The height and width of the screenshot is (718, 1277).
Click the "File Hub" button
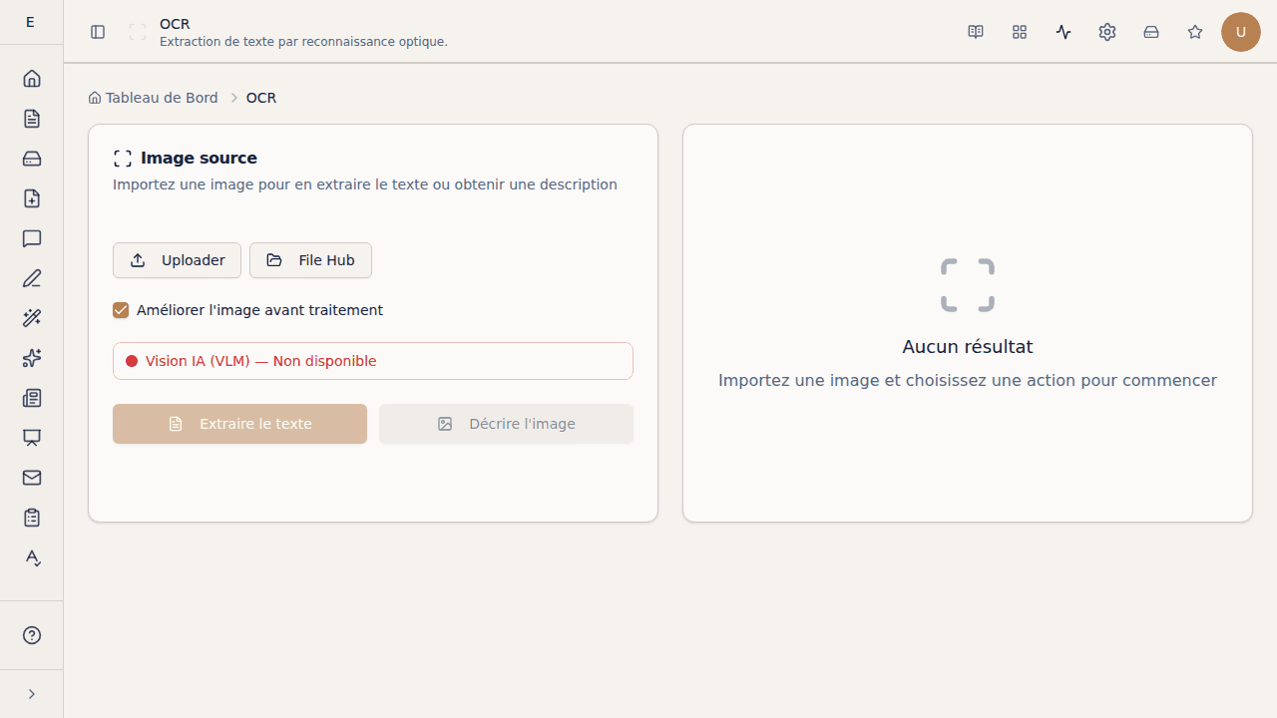(x=310, y=260)
